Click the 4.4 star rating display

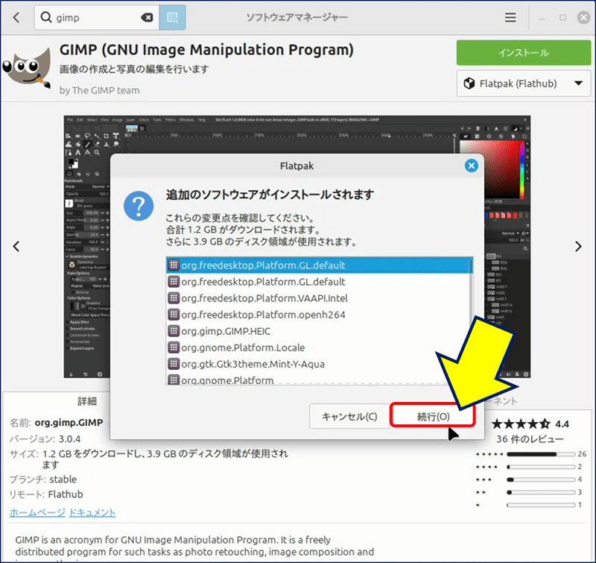click(530, 424)
